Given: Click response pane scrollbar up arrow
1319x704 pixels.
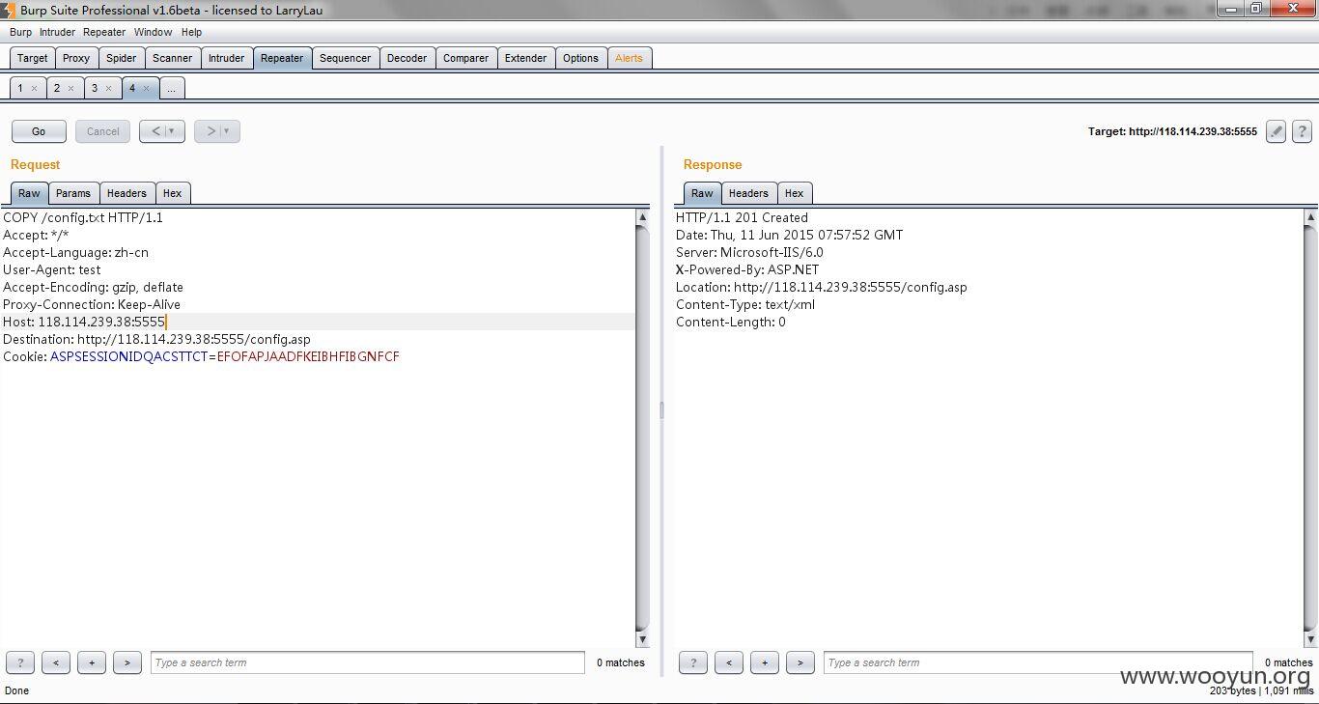Looking at the screenshot, I should tap(1310, 217).
